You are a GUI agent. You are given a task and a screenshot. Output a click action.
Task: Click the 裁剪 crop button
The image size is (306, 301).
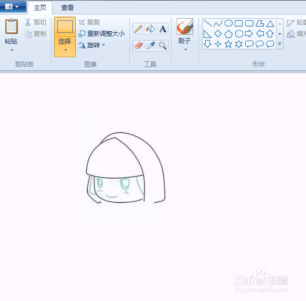(x=89, y=22)
